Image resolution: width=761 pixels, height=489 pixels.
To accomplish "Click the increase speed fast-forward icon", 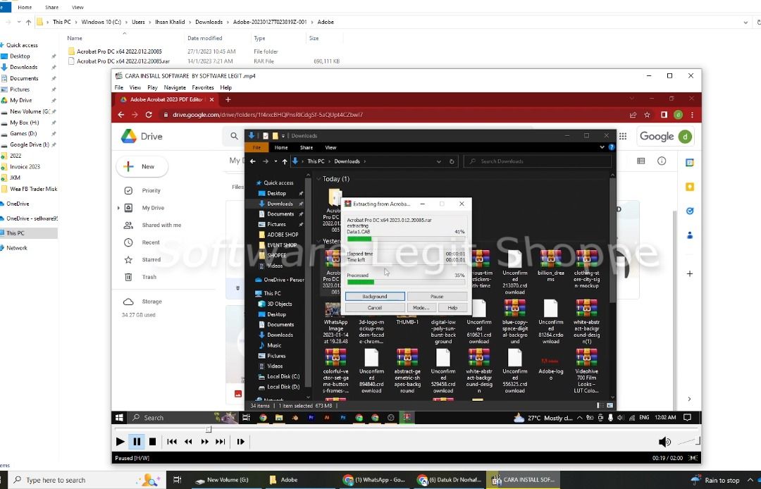I will (205, 442).
